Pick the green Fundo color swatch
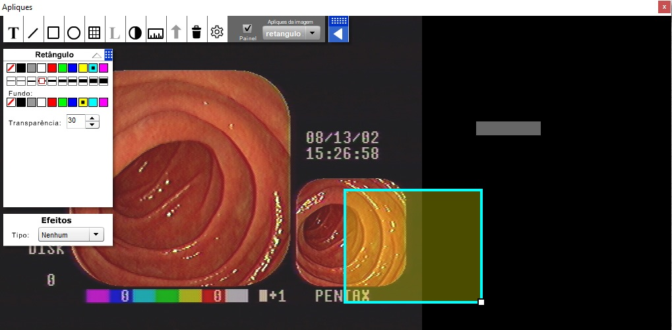The image size is (672, 330). [63, 102]
